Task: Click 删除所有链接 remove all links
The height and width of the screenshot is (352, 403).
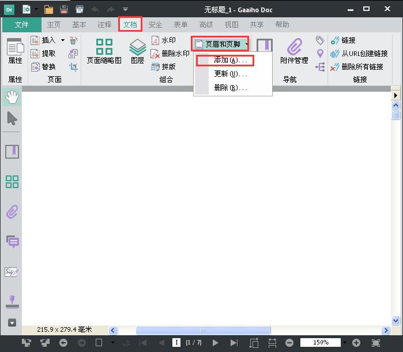Action: click(x=357, y=67)
